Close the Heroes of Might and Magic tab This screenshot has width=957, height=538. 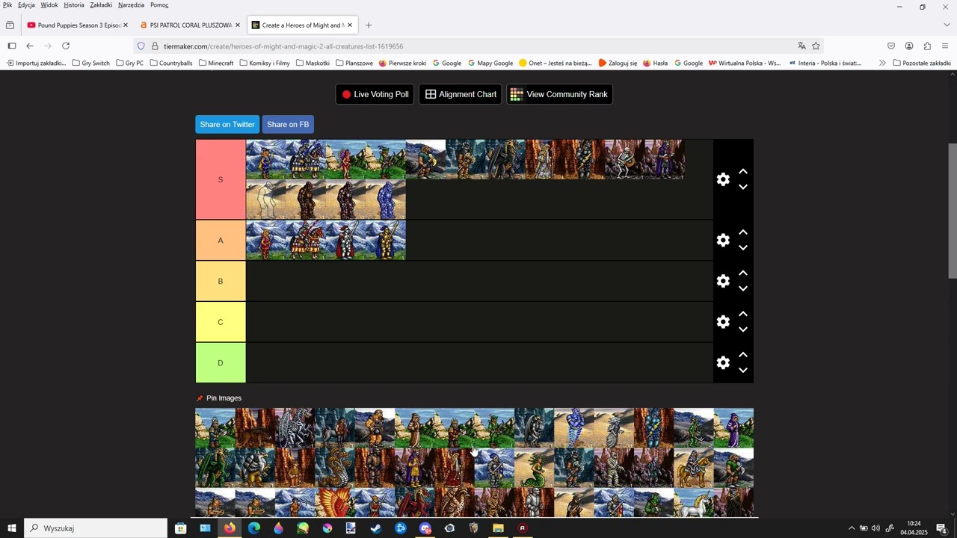[350, 25]
